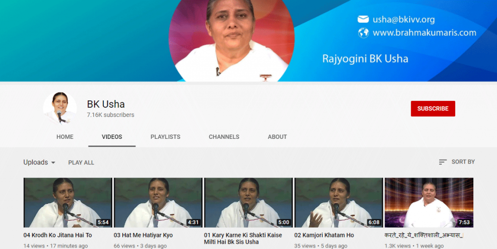This screenshot has width=497, height=249.
Task: Open thumbnail of 01 Kary Karne Ki Shakti video
Action: 248,202
